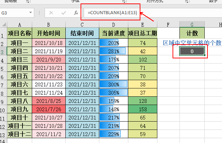Click the 305% progress cell
Image resolution: width=222 pixels, height=143 pixels.
[x=113, y=92]
